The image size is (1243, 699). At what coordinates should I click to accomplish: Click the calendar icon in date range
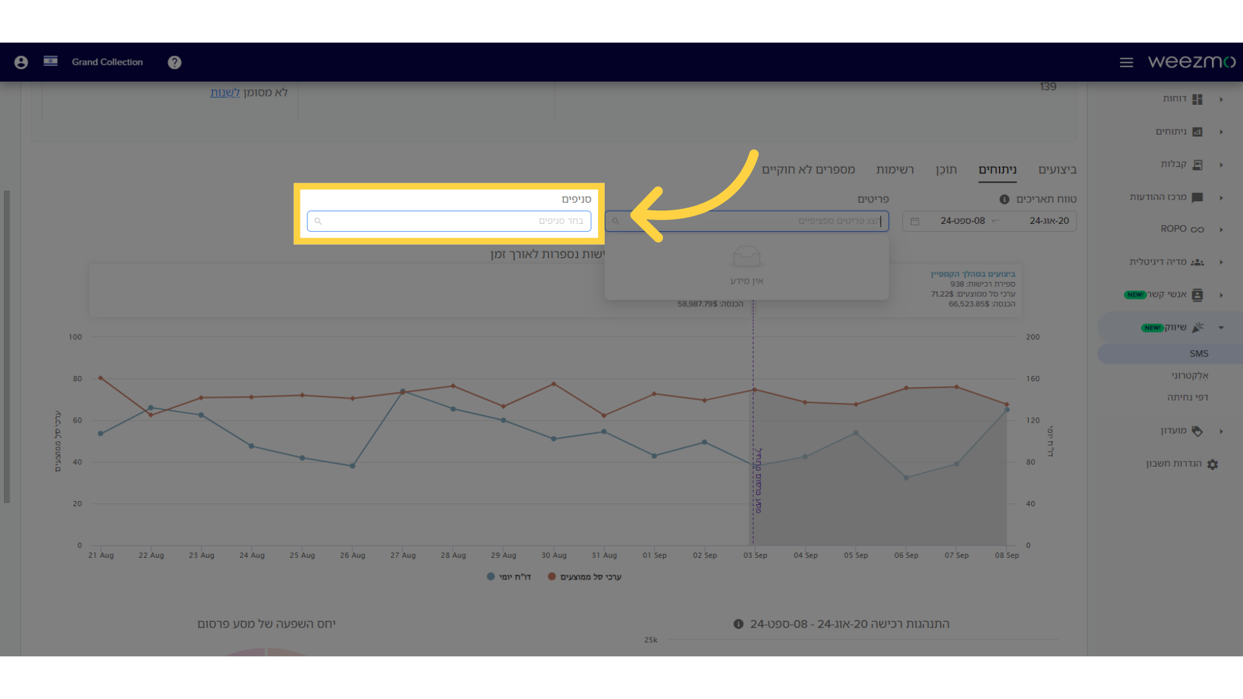click(x=915, y=221)
